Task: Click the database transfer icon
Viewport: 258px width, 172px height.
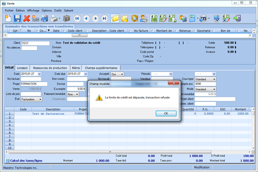Action: (x=44, y=18)
